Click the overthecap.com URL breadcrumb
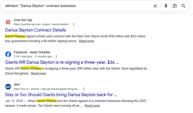Screen dimensions: 193x113 (x=41, y=24)
